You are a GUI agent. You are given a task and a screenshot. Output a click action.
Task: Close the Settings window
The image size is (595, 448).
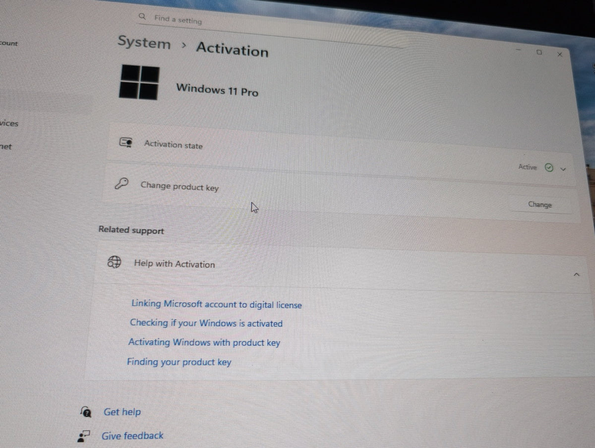tap(560, 55)
